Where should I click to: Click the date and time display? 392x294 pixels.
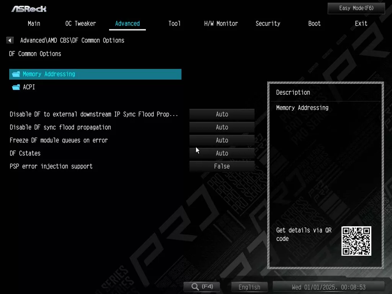(x=328, y=287)
